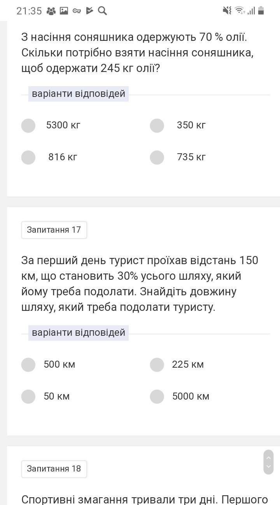Click the tourist 150 км question text

pyautogui.click(x=139, y=284)
